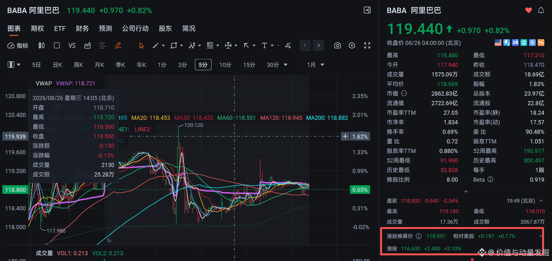Select the measure range tool
The width and height of the screenshot is (552, 261).
pos(228,46)
